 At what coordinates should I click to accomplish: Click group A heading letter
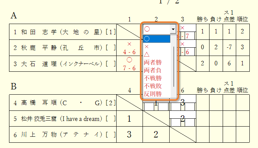pyautogui.click(x=14, y=16)
